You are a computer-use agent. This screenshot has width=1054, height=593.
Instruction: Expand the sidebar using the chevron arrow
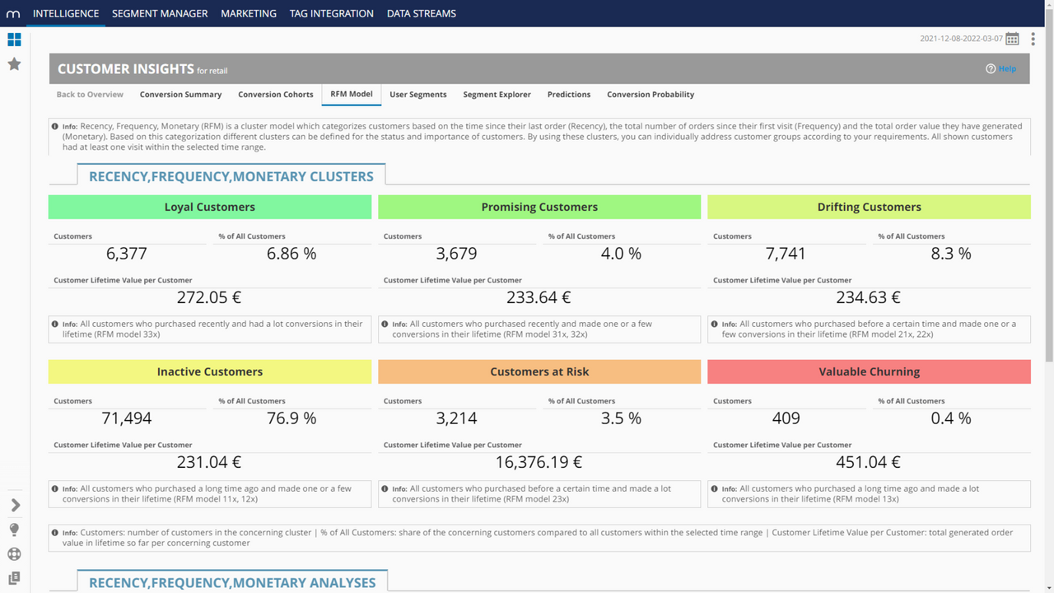click(x=14, y=504)
